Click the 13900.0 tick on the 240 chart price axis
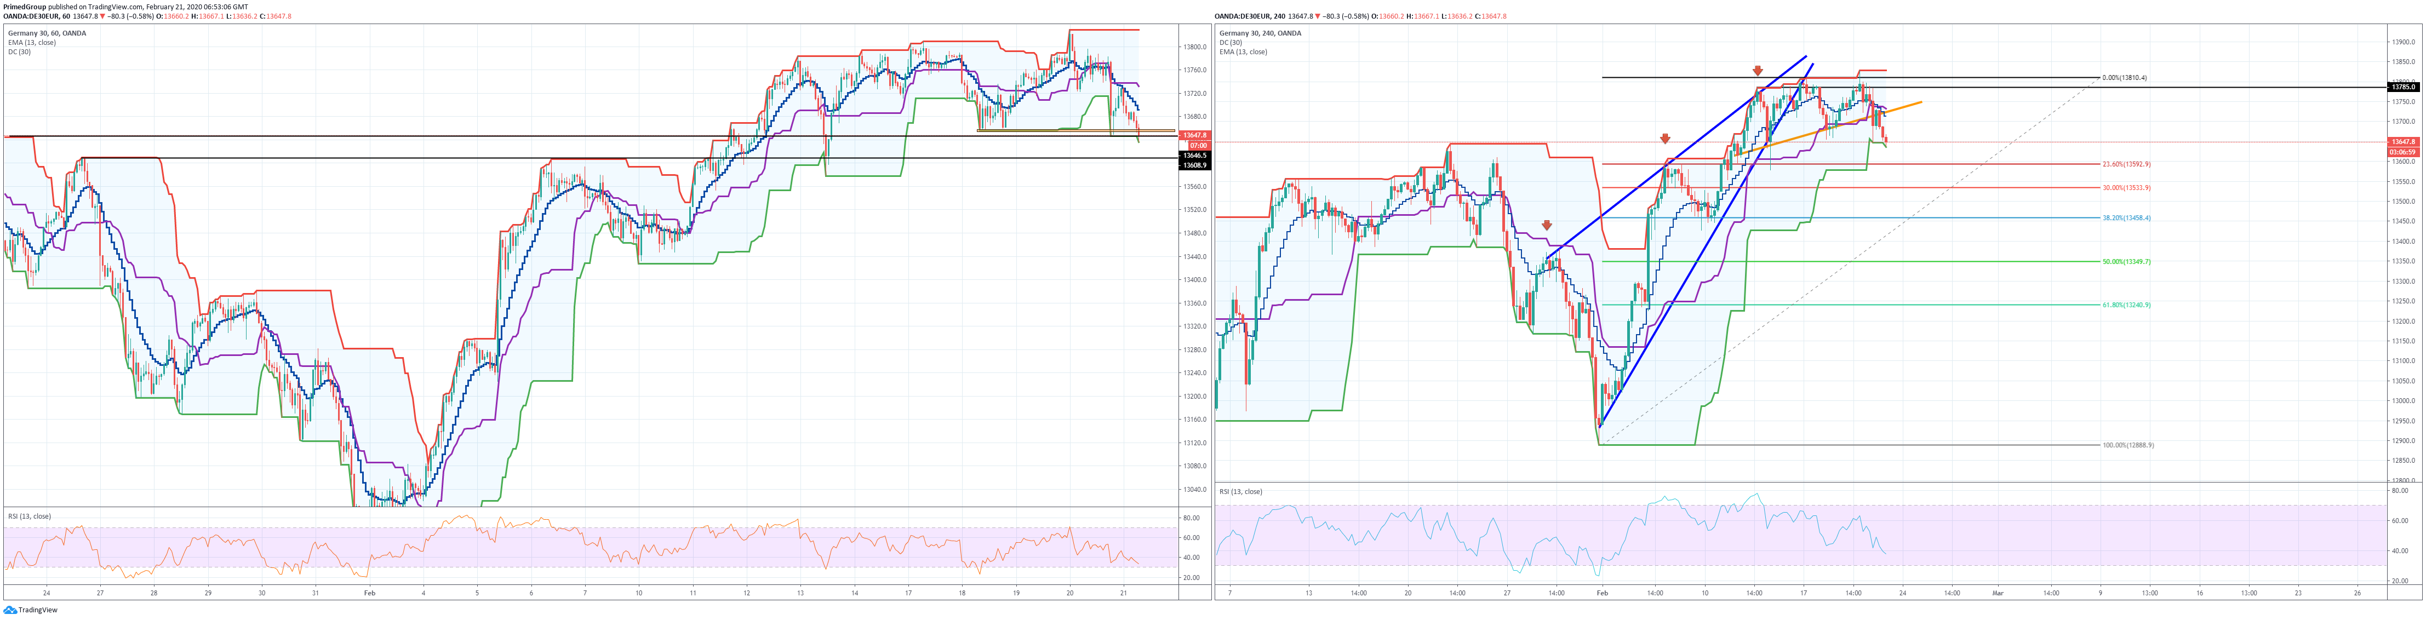The image size is (2426, 620). [x=2404, y=42]
